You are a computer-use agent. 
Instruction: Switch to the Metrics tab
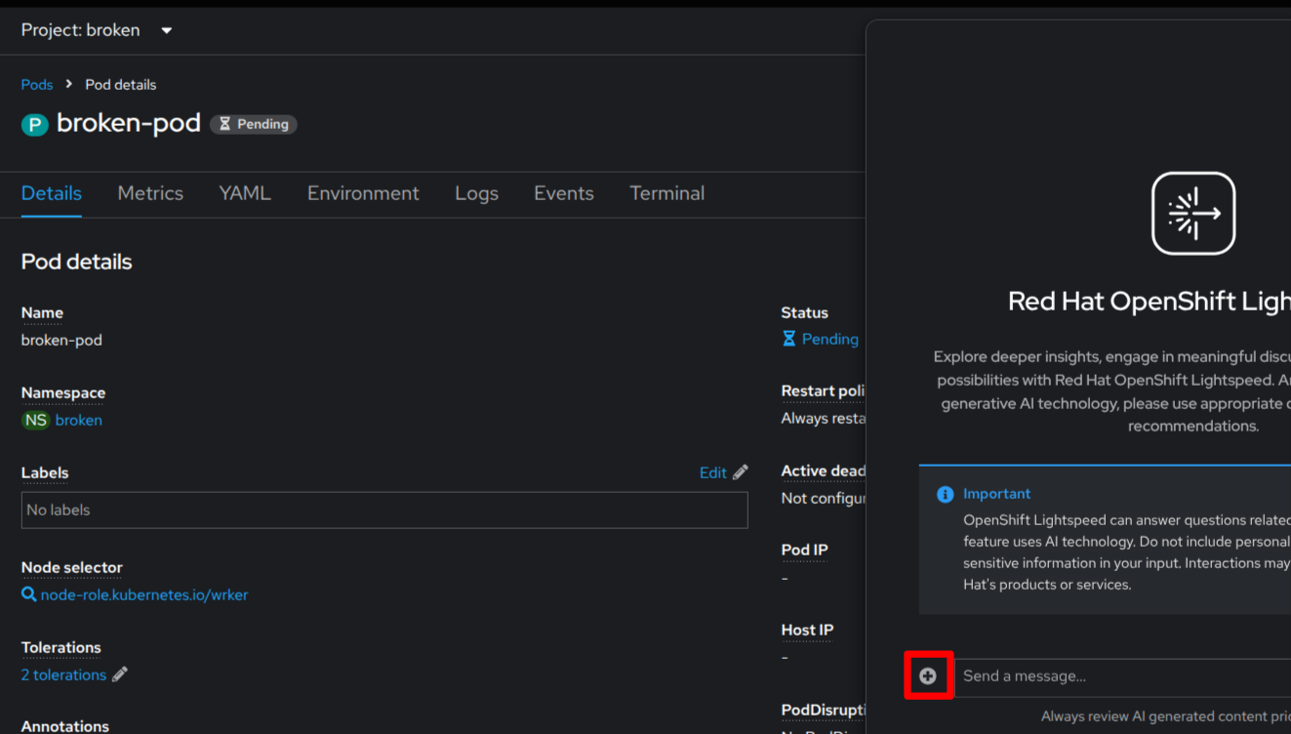click(150, 193)
